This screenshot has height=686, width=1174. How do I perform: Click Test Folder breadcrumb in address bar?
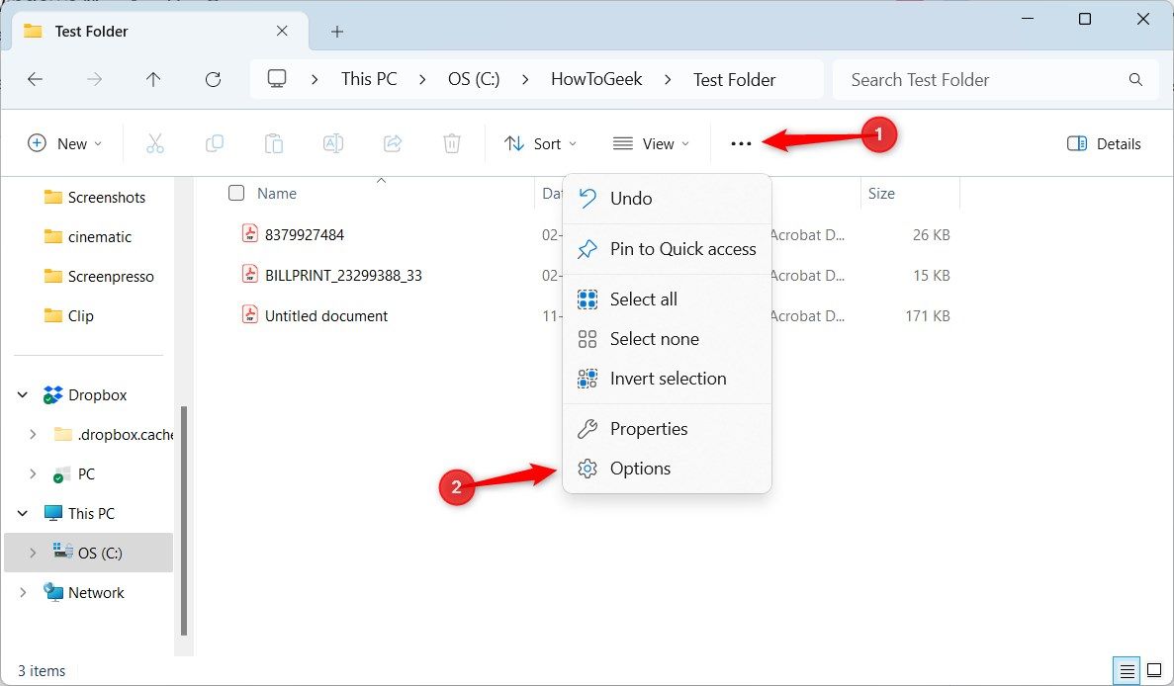(x=735, y=79)
